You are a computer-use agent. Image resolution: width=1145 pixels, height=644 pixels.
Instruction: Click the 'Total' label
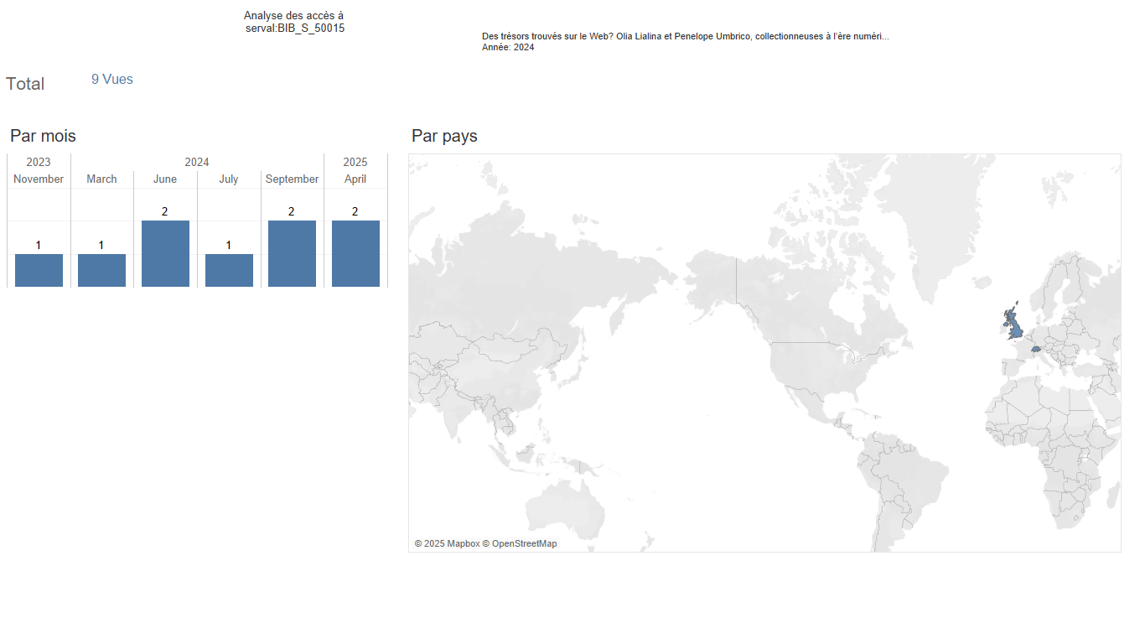[25, 84]
